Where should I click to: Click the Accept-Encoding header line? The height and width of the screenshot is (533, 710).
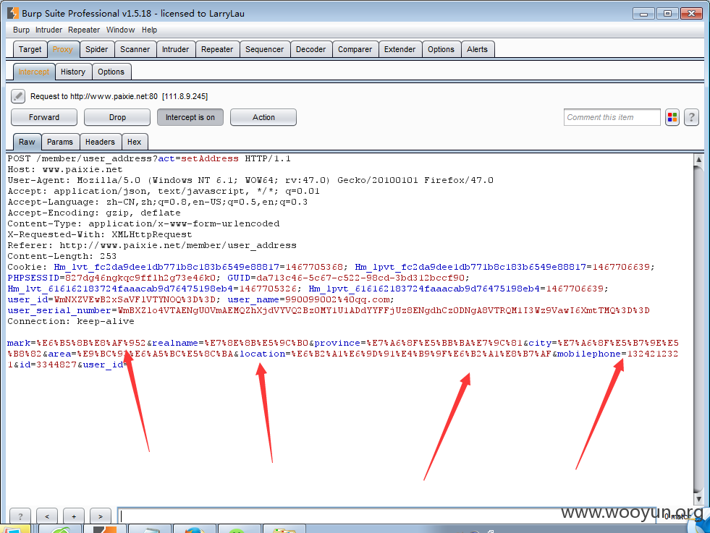pyautogui.click(x=94, y=213)
